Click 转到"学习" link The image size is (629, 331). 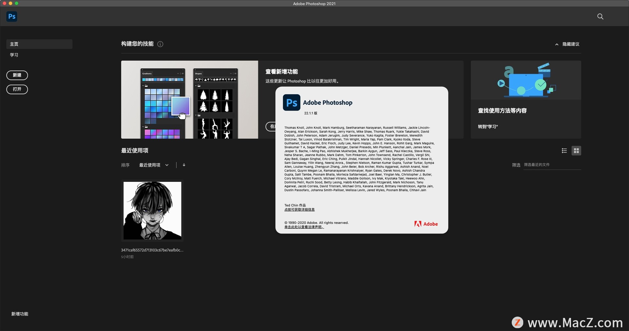[488, 127]
